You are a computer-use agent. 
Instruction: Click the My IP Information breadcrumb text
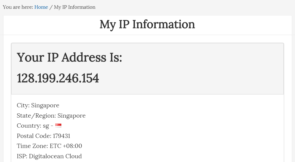tap(74, 7)
